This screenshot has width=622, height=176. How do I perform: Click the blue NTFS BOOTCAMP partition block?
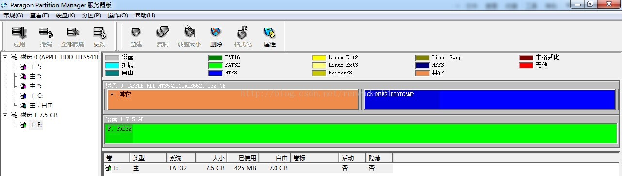(490, 100)
